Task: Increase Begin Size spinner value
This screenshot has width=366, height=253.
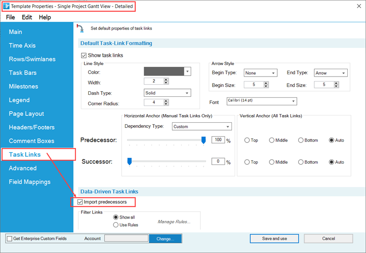Action: click(x=266, y=83)
